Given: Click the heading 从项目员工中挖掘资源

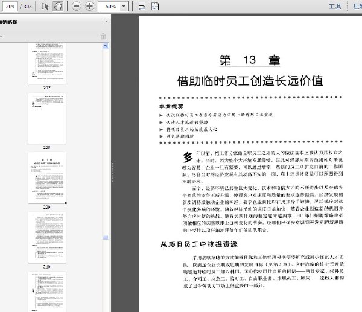Looking at the screenshot, I should point(199,244).
